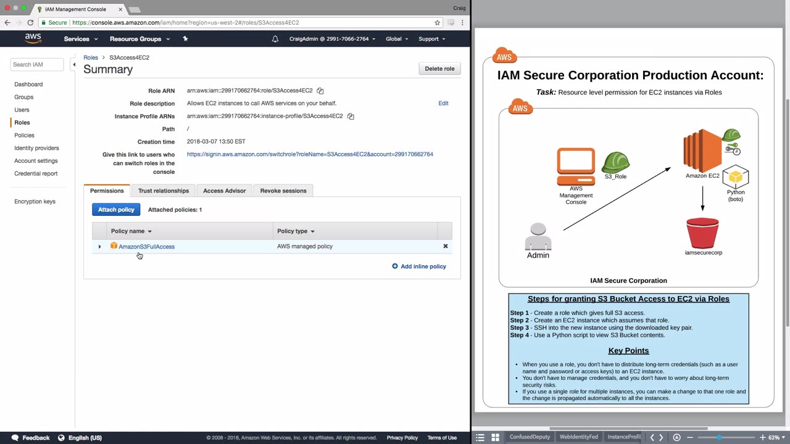
Task: Open Credential report in the IAM sidebar
Action: click(x=36, y=173)
